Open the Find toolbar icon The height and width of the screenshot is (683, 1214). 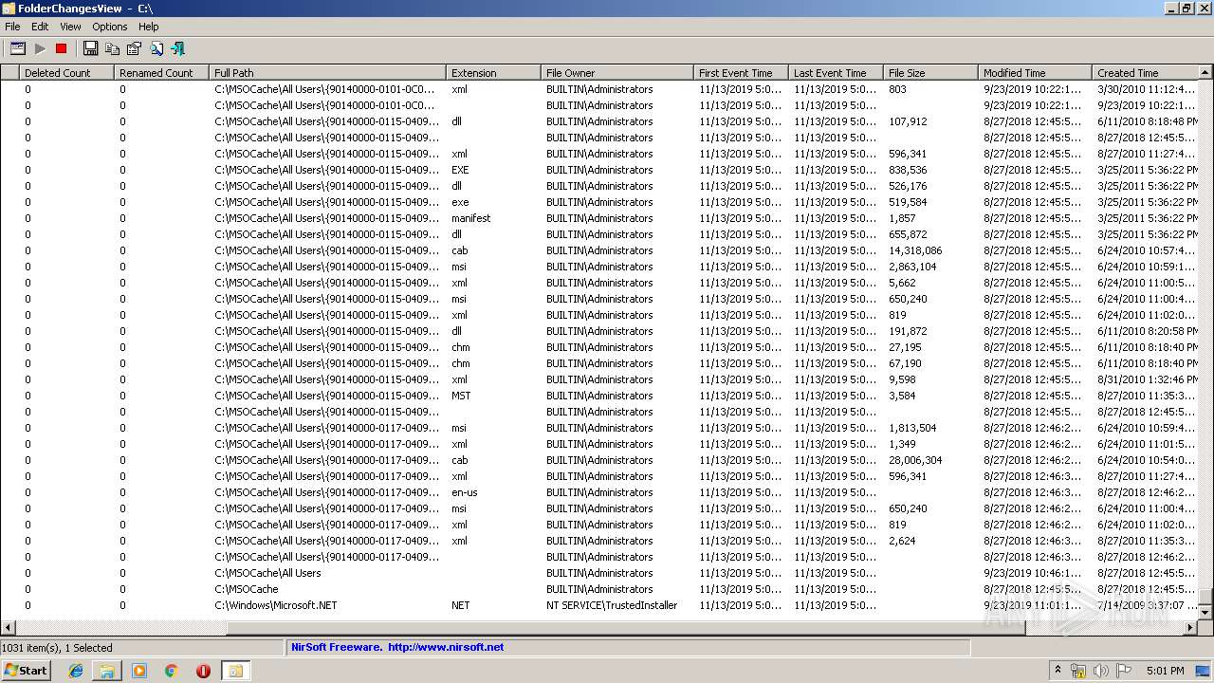pyautogui.click(x=156, y=48)
